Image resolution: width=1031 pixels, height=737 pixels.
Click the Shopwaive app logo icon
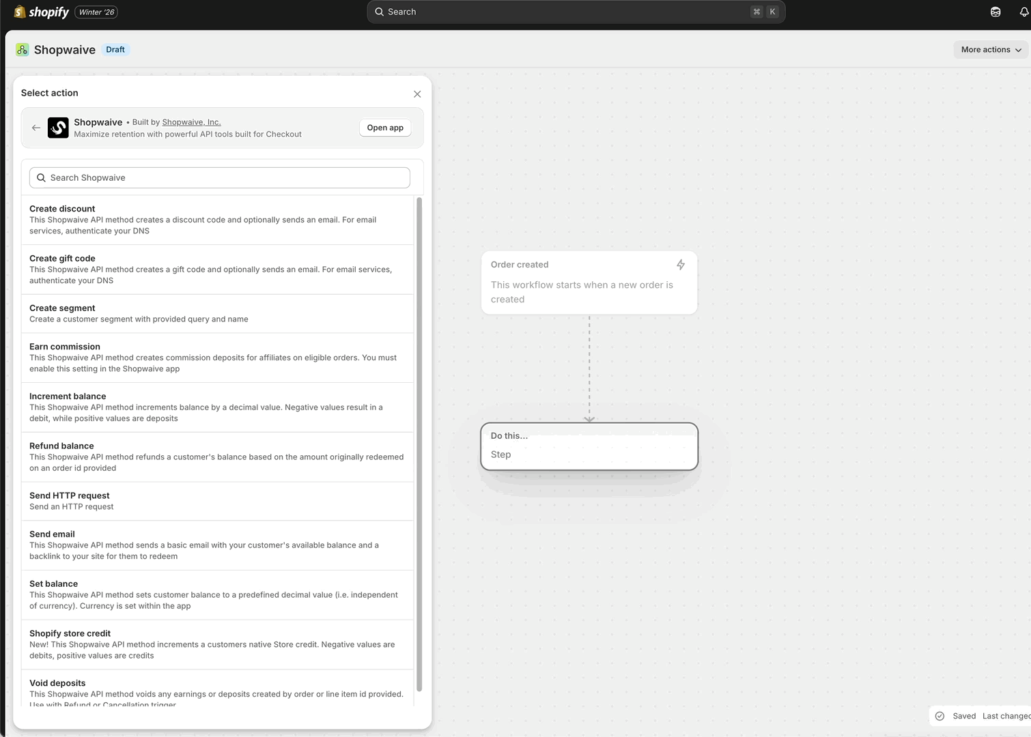tap(58, 128)
